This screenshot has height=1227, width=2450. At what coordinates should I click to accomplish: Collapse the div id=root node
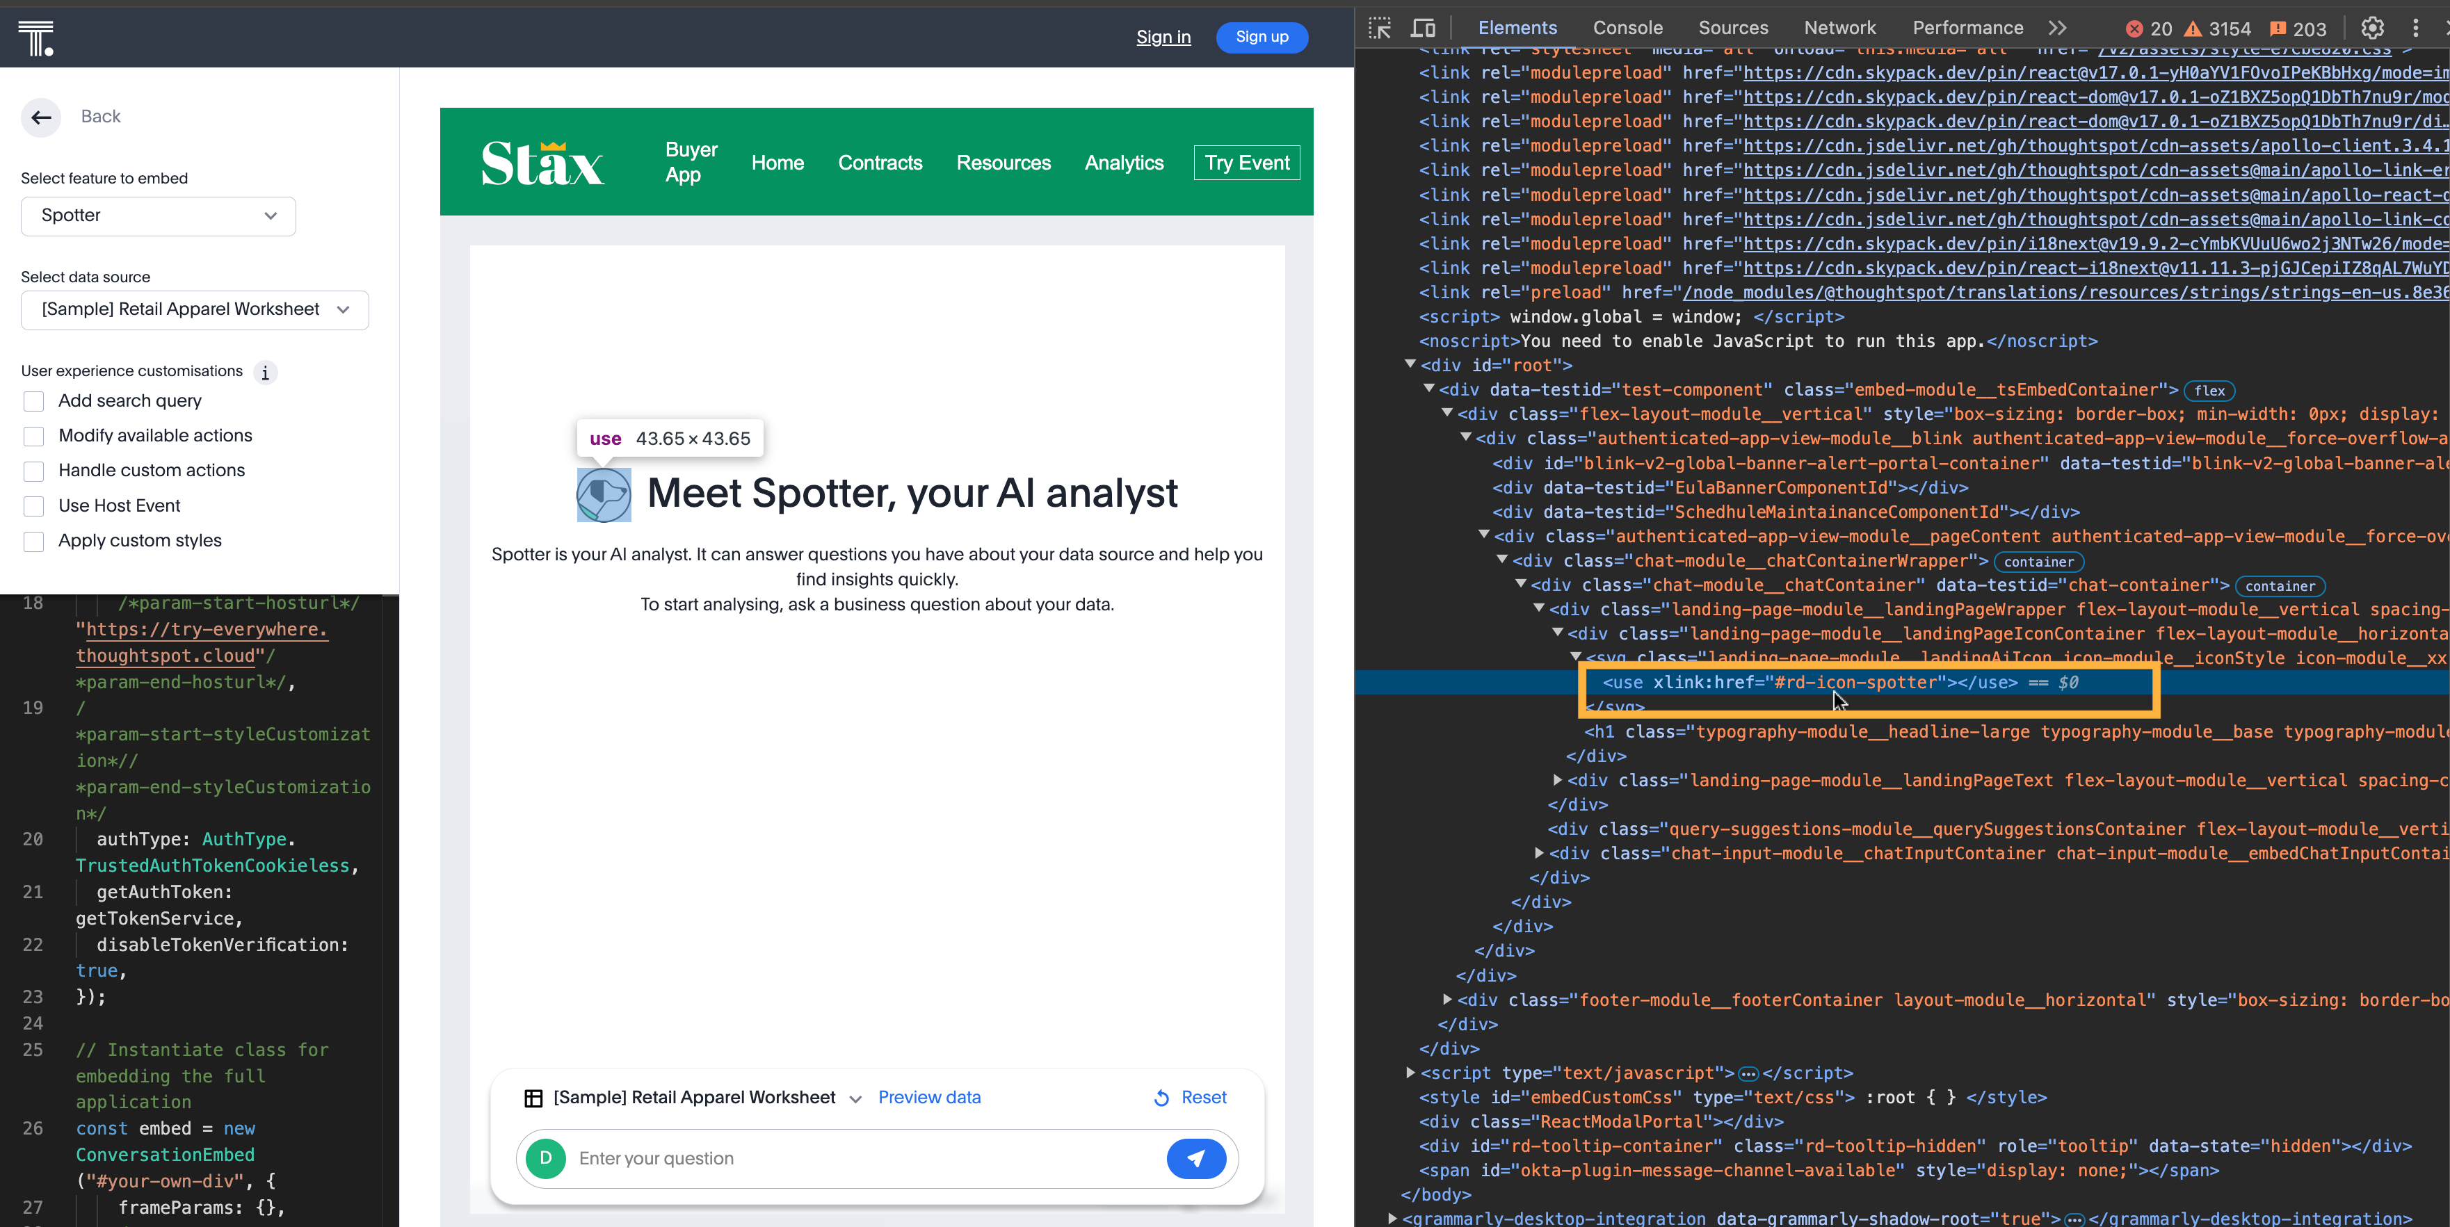pos(1410,364)
